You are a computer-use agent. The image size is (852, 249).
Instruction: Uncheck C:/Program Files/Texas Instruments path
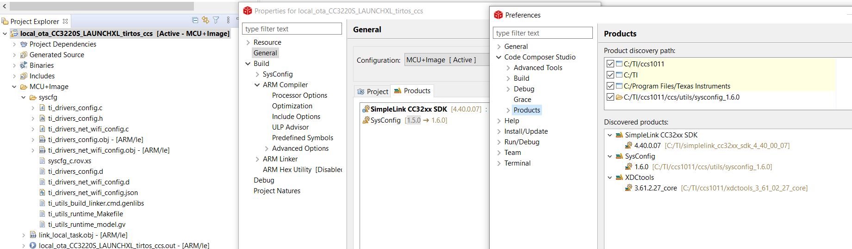610,86
